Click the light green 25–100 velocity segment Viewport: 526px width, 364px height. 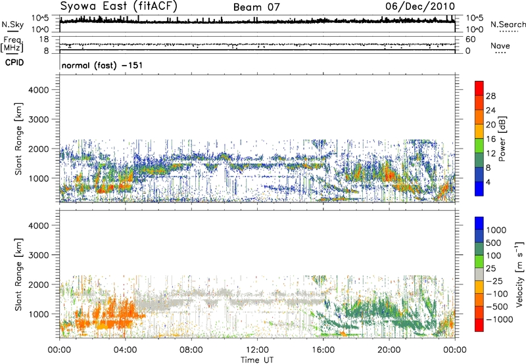(x=479, y=262)
